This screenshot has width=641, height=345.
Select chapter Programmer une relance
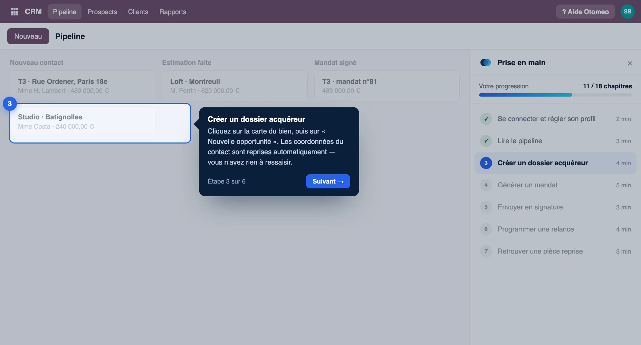tap(555, 229)
